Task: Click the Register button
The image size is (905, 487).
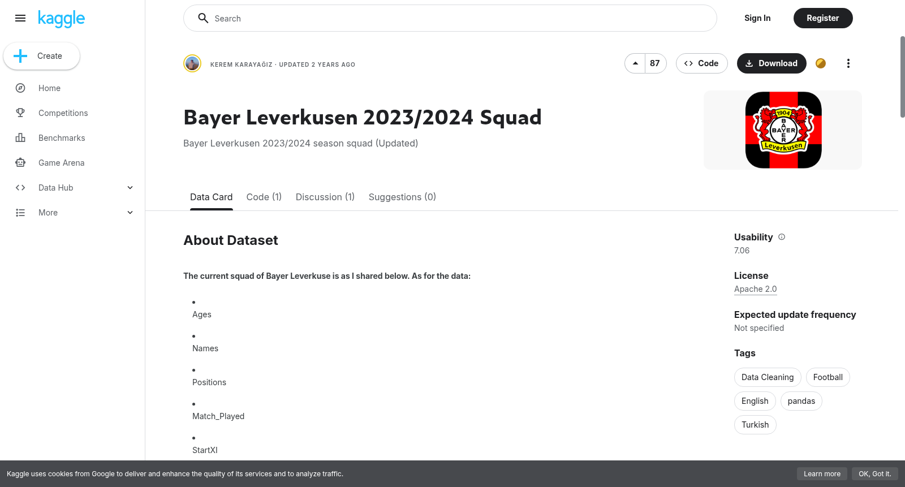Action: (x=823, y=18)
